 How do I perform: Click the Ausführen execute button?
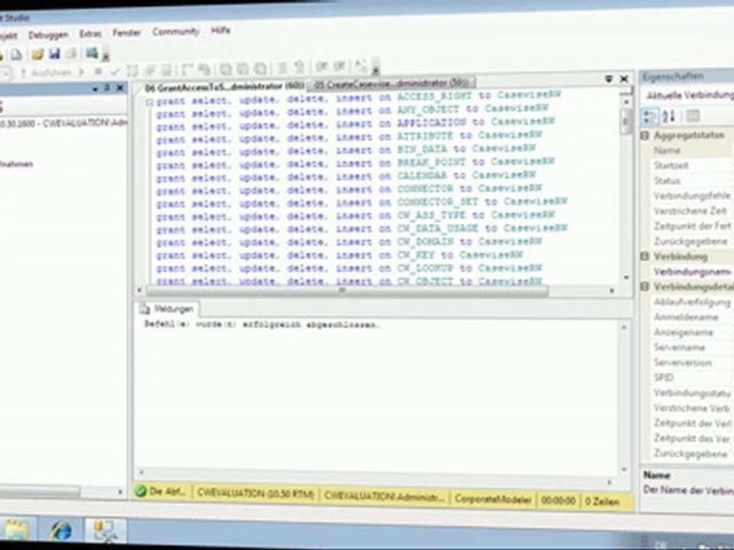click(47, 73)
